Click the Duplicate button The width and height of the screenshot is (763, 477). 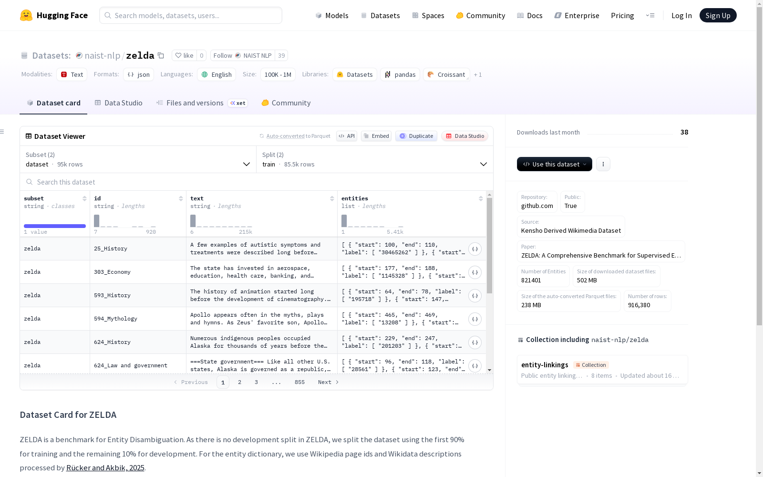[x=416, y=136]
